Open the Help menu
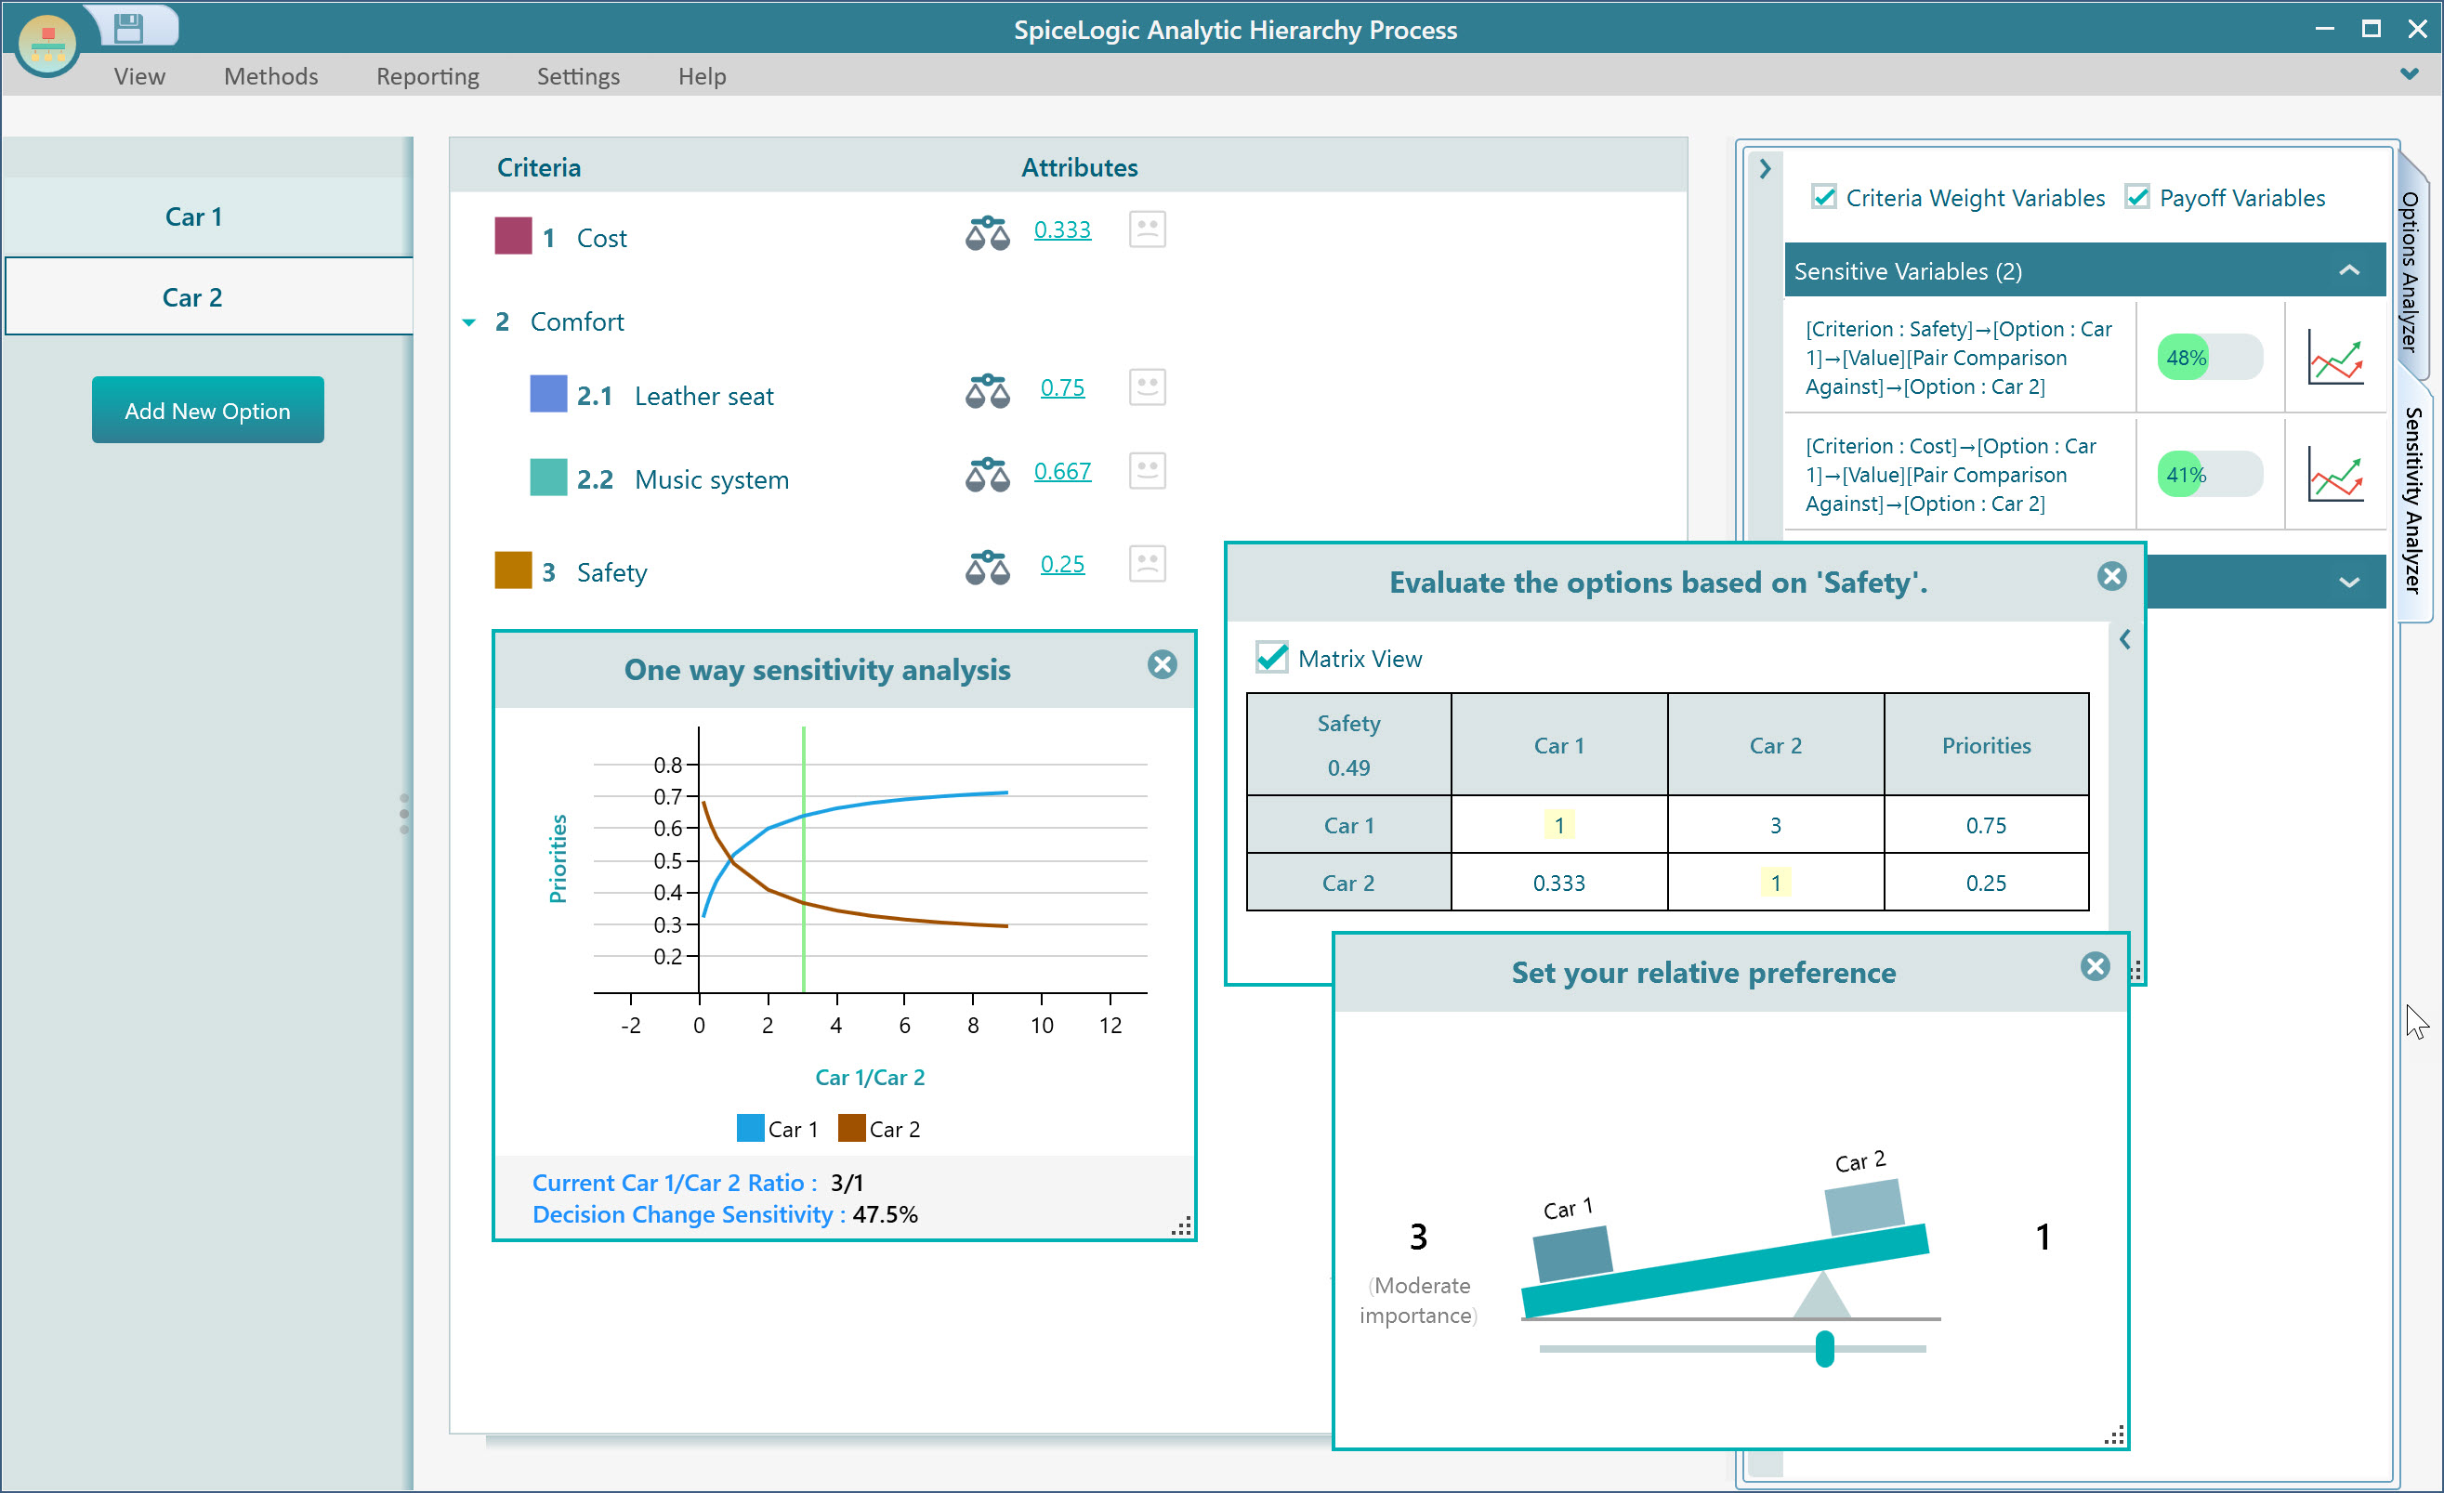 [x=703, y=76]
